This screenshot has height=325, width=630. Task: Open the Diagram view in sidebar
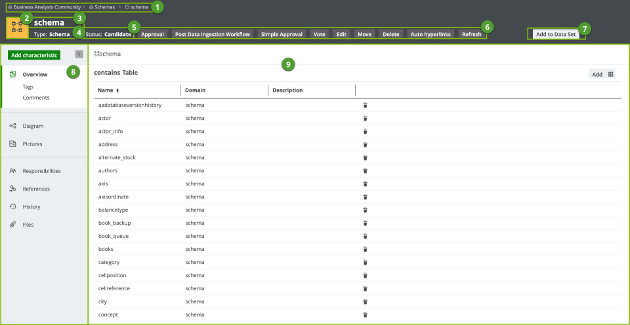pyautogui.click(x=33, y=125)
